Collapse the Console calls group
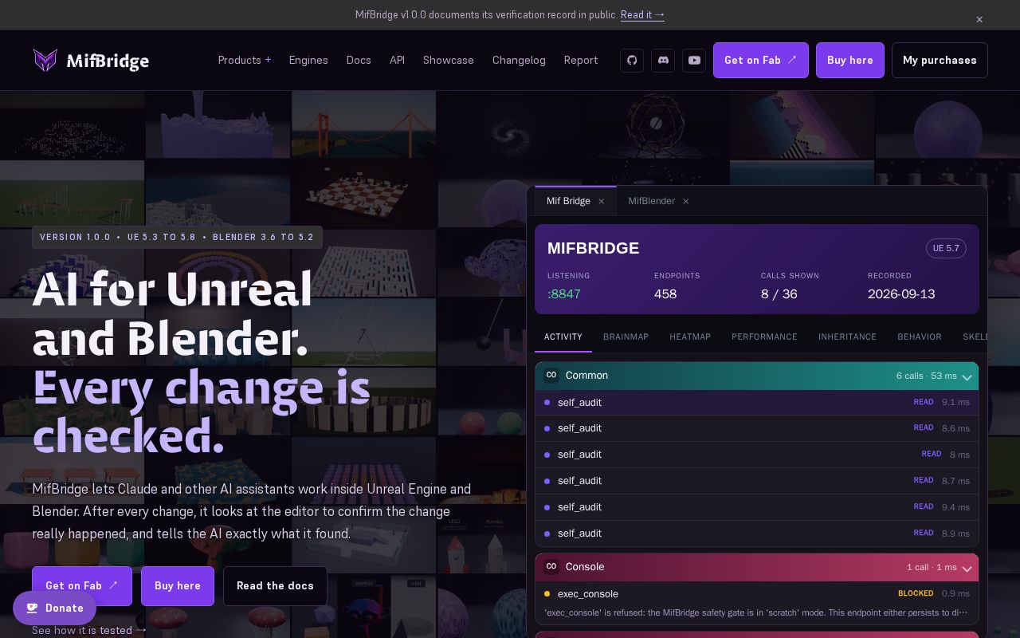Screen dimensions: 1020x638 point(967,568)
